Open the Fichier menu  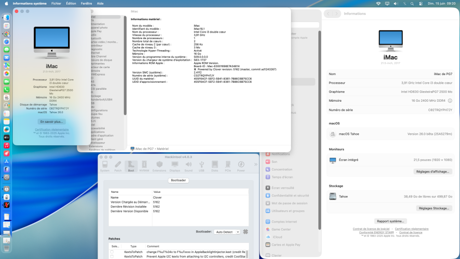[56, 4]
